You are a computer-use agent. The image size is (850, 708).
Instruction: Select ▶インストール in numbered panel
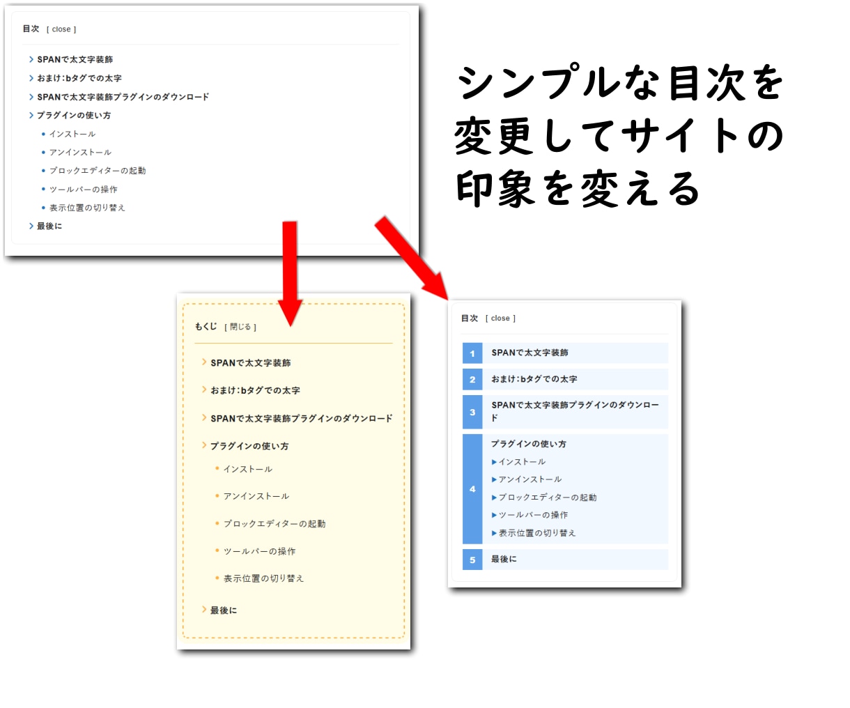pyautogui.click(x=519, y=462)
